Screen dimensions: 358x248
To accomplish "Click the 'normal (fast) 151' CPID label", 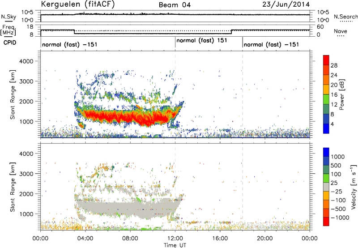I will pos(202,41).
